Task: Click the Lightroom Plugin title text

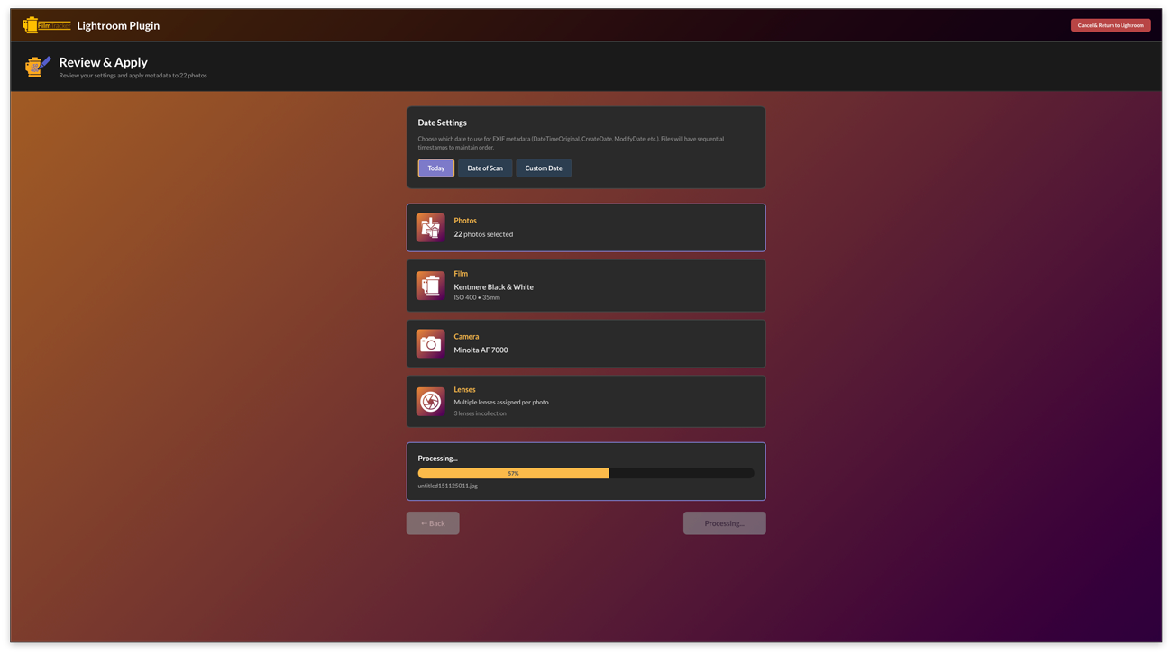Action: click(118, 25)
